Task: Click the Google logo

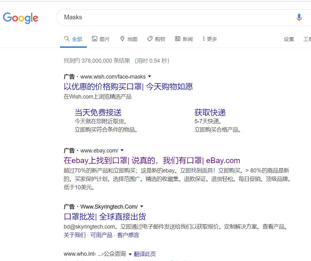Action: 21,18
